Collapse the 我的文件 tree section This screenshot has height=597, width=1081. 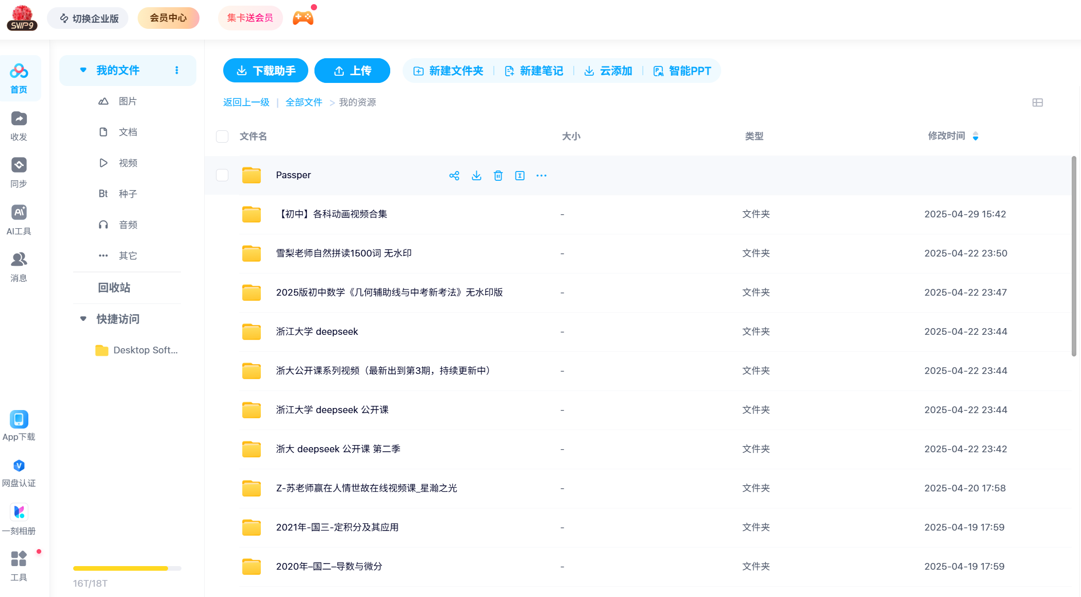pos(83,70)
